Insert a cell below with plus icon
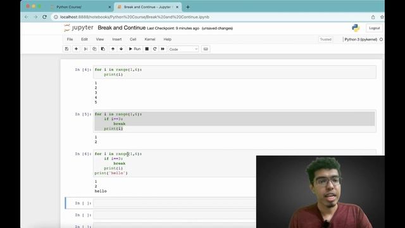This screenshot has width=405, height=228. coord(76,49)
